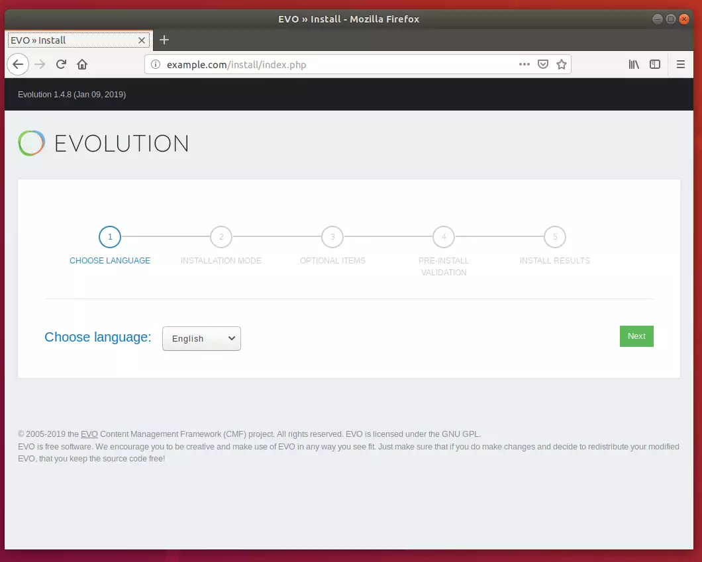The height and width of the screenshot is (562, 702).
Task: Click step 1 Choose Language circle
Action: click(110, 237)
